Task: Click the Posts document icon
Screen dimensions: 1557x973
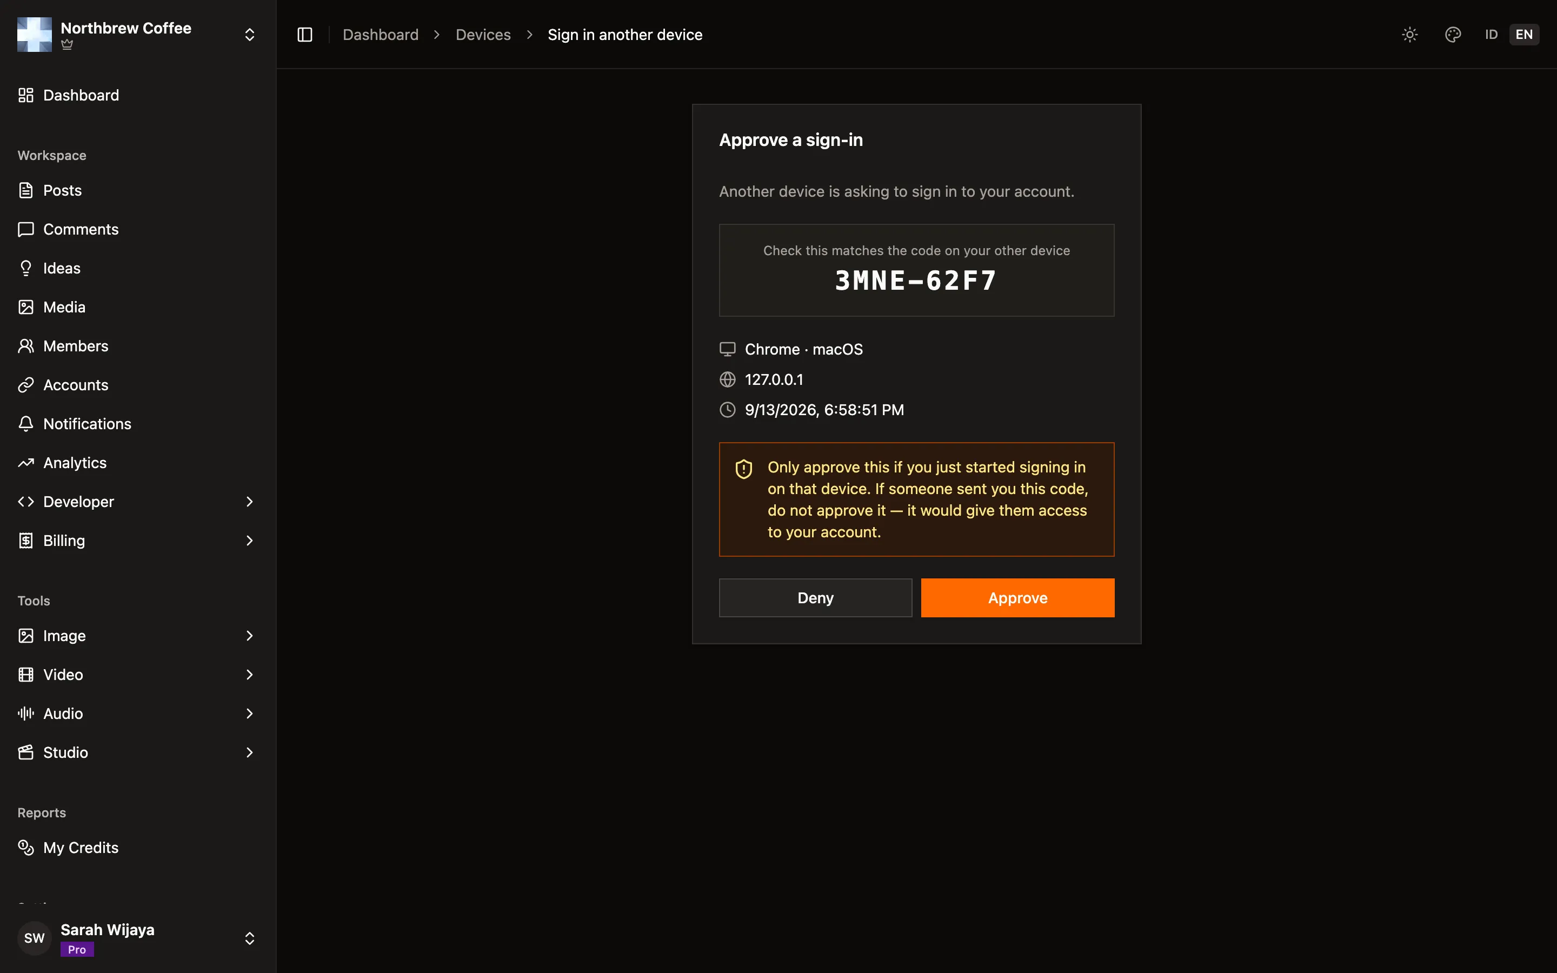Action: click(26, 190)
